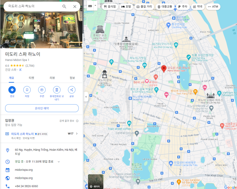Click the 108중앙군 hospital H pin
This screenshot has width=237, height=189.
(222, 126)
